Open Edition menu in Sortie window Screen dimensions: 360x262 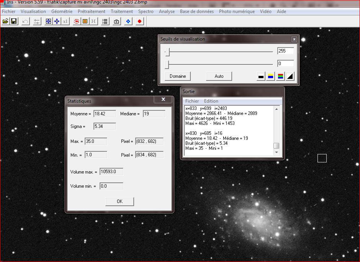pyautogui.click(x=211, y=101)
